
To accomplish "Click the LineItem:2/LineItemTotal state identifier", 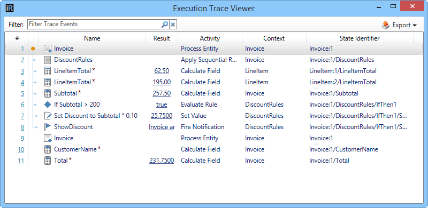I will click(343, 82).
